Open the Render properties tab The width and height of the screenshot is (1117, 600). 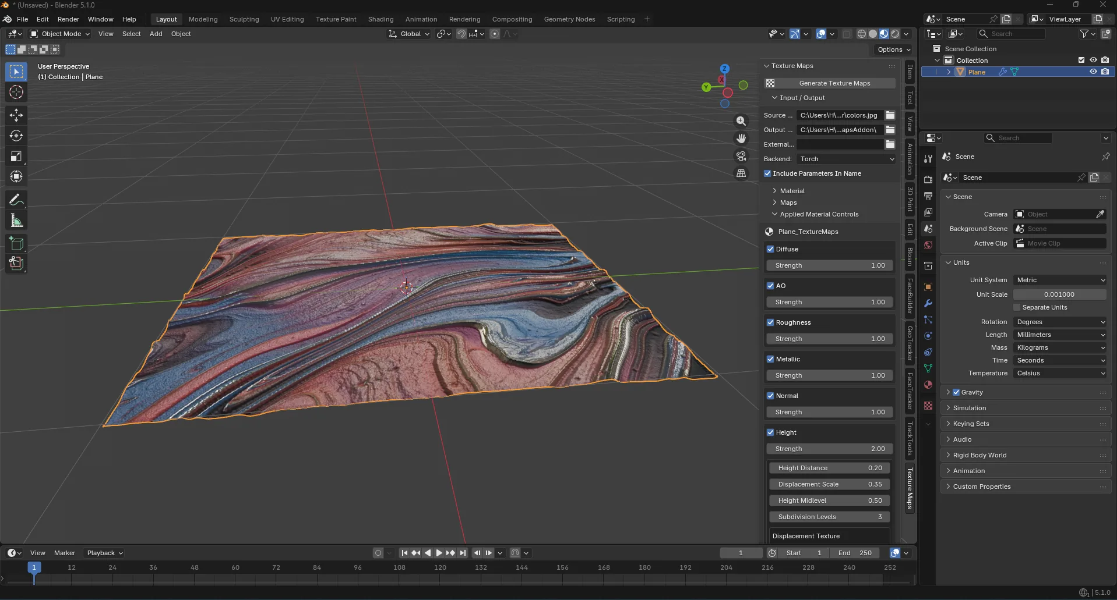928,179
